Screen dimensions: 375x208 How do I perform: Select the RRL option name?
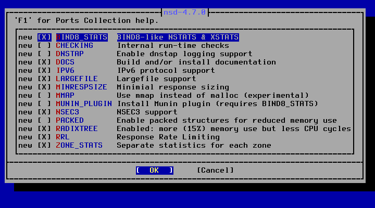coord(63,137)
